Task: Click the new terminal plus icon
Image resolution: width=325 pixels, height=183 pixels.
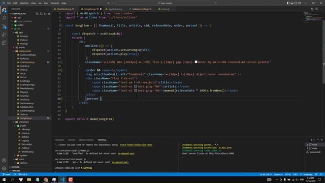Action: [311, 140]
